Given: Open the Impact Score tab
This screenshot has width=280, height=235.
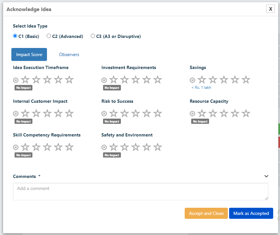Looking at the screenshot, I should (29, 54).
